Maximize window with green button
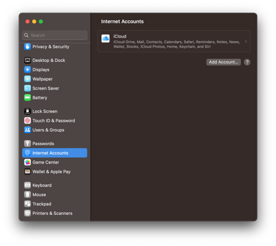This screenshot has width=276, height=246. coord(41,22)
